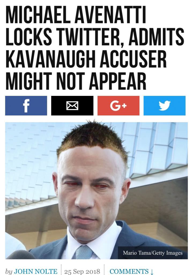Screen dimensions: 193x275
Task: Click the LOCKS TWITTER, ADMITS headline line
Action: pos(95,37)
